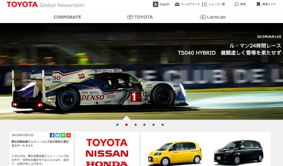Click the TOYOTA Global Newsroom logo
283x166 pixels.
point(46,4)
